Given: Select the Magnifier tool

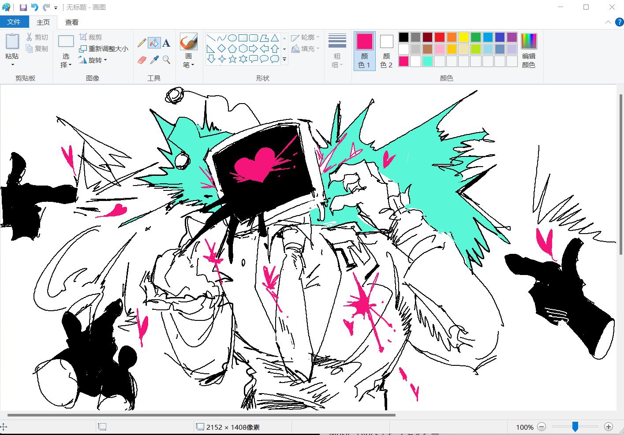Looking at the screenshot, I should click(166, 59).
